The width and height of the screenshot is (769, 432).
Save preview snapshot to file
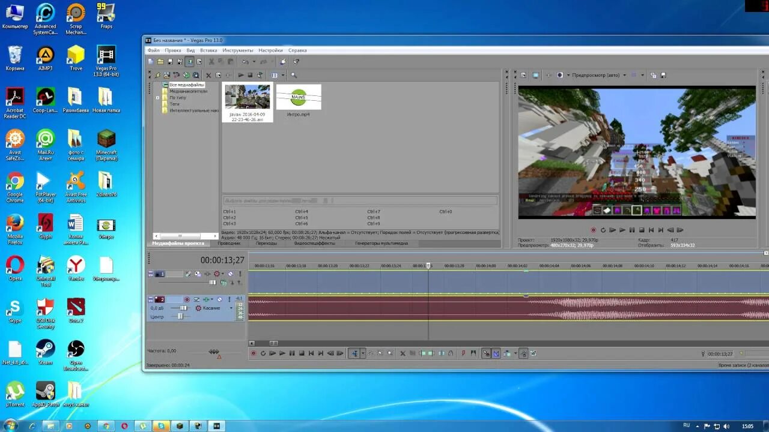point(663,75)
